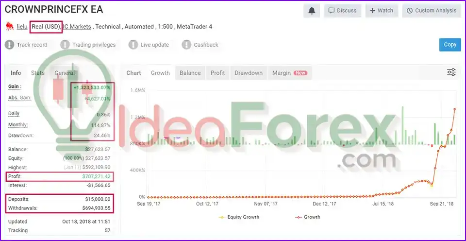Image resolution: width=466 pixels, height=241 pixels.
Task: Click the -$1,566.65 interest value
Action: (x=99, y=185)
